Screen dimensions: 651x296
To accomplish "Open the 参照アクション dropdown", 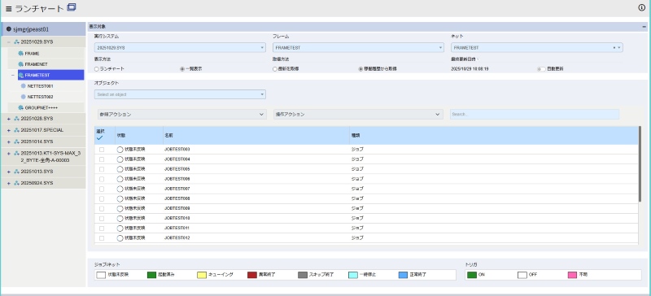I will tap(181, 114).
